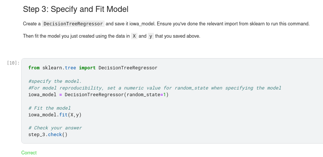Click the "#specify the model." comment
Image resolution: width=323 pixels, height=157 pixels.
[x=55, y=81]
